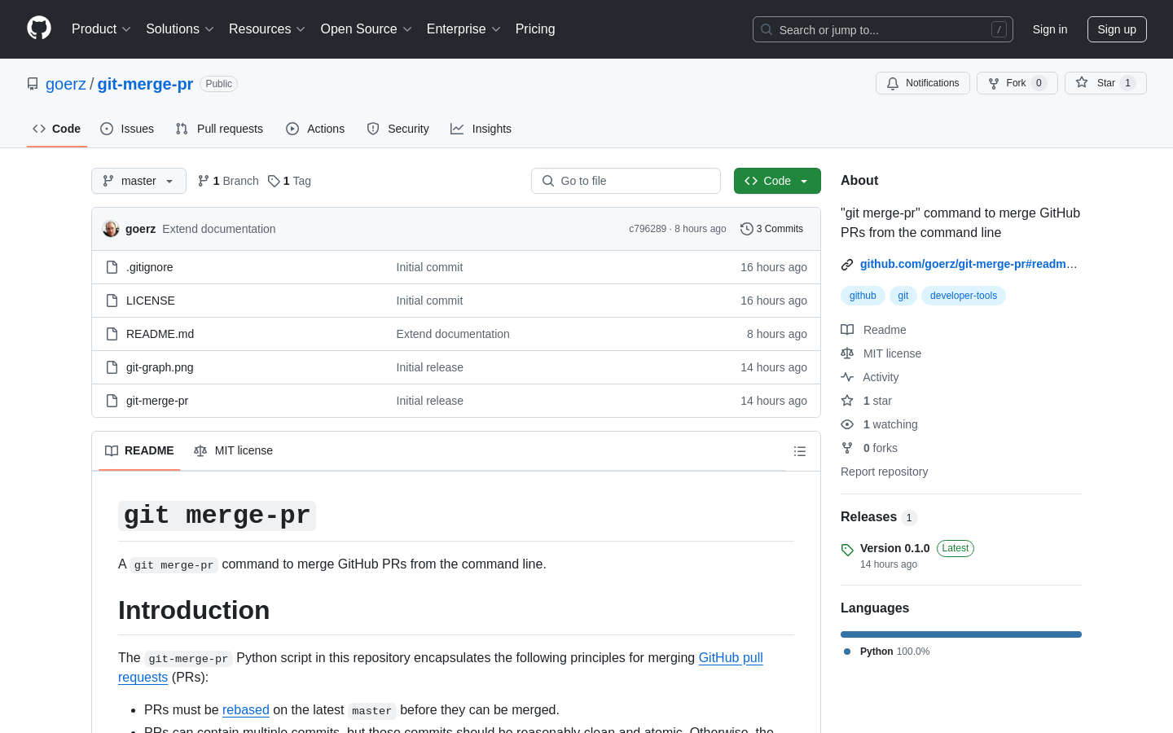Viewport: 1173px width, 733px height.
Task: Click the developer-tools topic tag
Action: pos(964,296)
